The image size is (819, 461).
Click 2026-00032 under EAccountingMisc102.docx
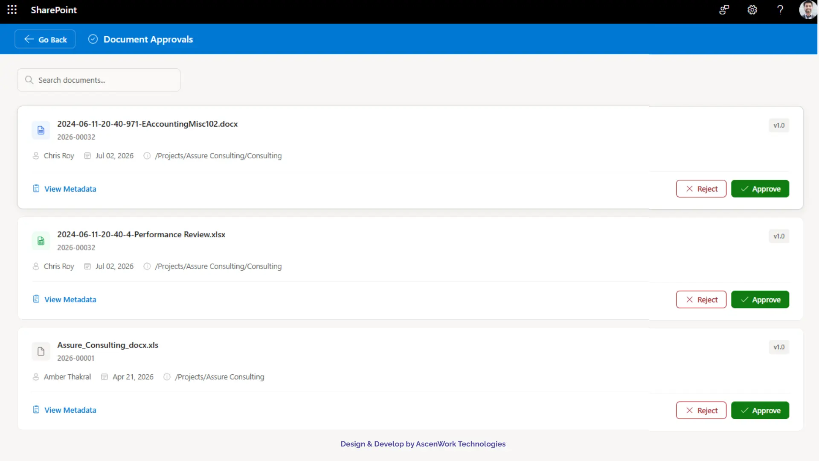(76, 137)
